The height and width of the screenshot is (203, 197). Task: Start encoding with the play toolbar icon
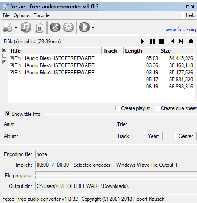coord(84,27)
